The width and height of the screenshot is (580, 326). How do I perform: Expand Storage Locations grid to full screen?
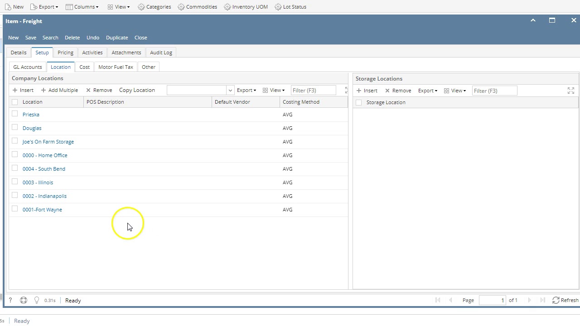571,91
